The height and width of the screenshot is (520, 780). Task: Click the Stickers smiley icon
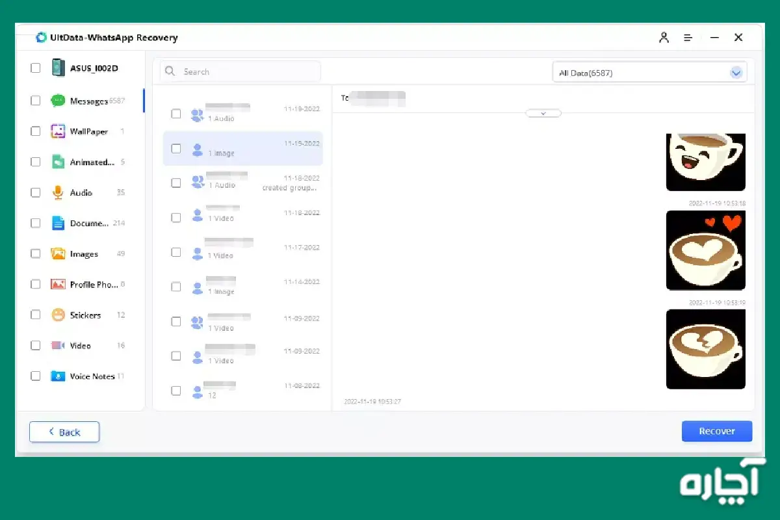click(x=58, y=315)
